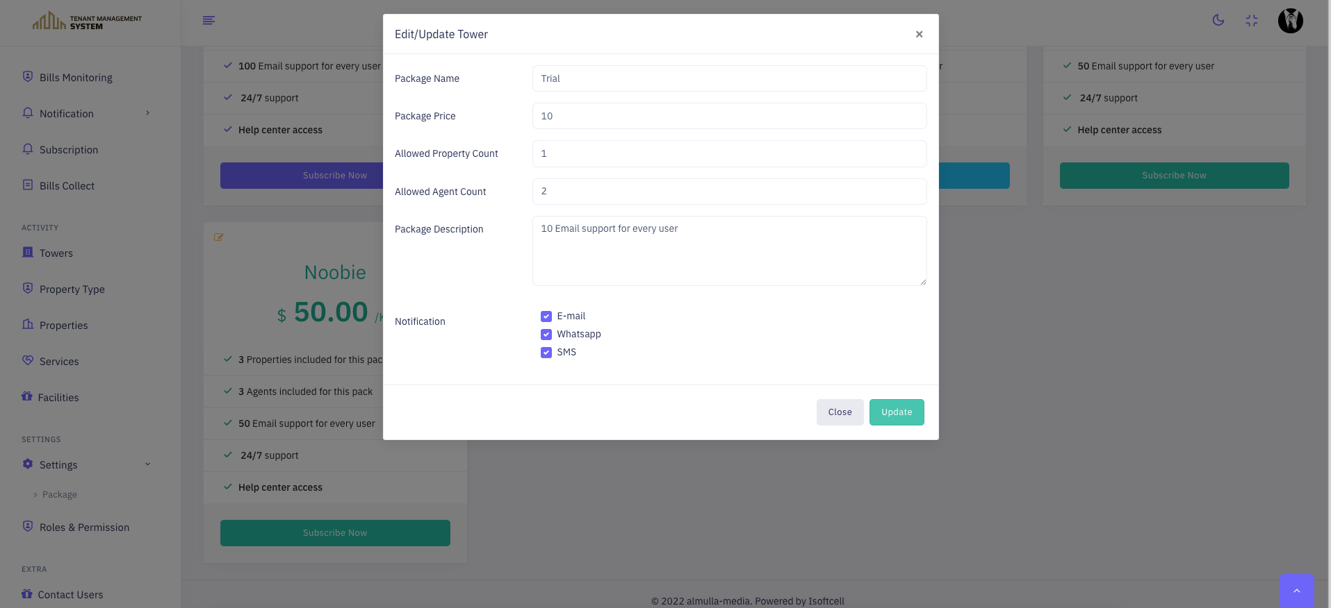
Task: Expand the Notification sidebar submenu
Action: tap(147, 113)
